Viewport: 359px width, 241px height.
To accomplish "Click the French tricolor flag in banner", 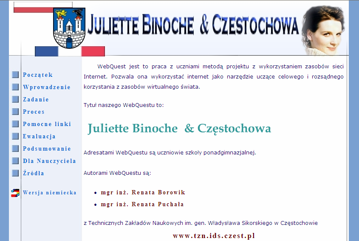I will click(70, 51).
